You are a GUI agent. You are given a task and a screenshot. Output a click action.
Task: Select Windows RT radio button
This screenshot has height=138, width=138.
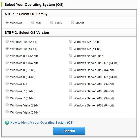point(7,84)
